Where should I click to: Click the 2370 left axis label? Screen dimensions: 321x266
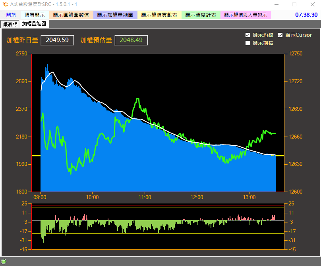click(x=21, y=109)
